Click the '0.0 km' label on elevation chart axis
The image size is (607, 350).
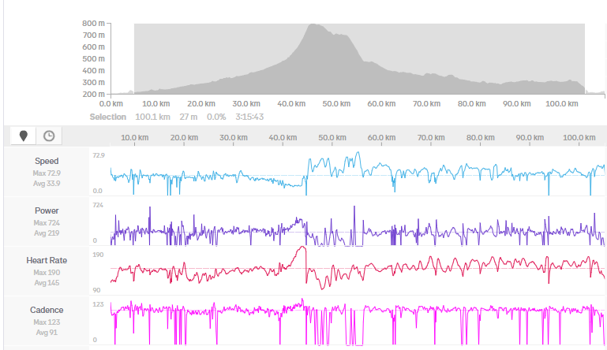(111, 103)
